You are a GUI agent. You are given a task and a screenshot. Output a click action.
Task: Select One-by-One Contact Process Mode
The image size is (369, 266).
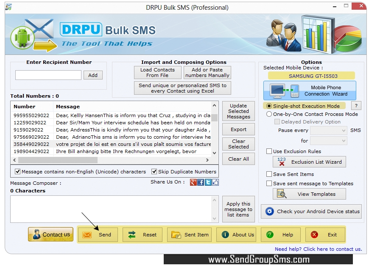[x=269, y=114]
